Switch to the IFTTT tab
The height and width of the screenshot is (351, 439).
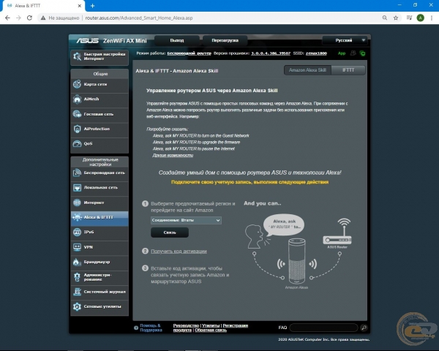(348, 70)
